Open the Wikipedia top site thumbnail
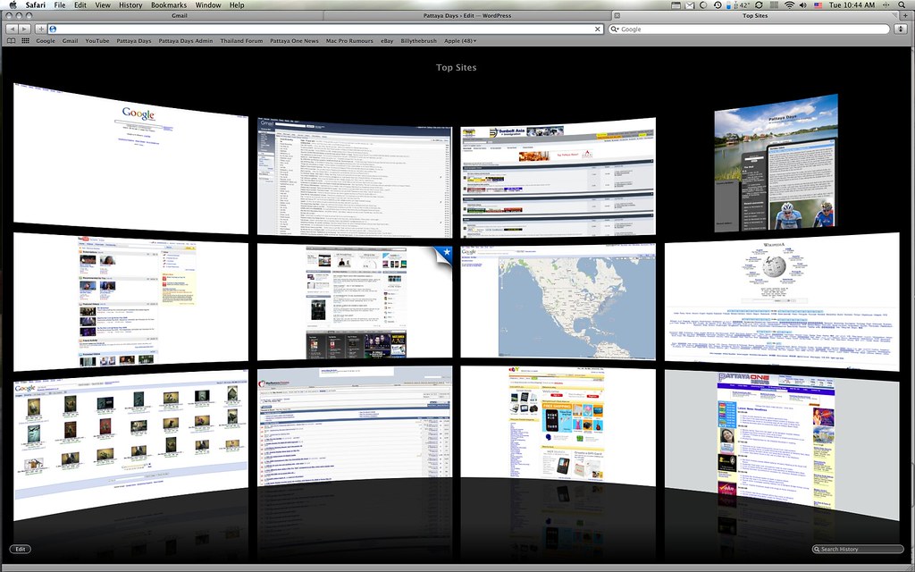Image resolution: width=915 pixels, height=572 pixels. 780,298
